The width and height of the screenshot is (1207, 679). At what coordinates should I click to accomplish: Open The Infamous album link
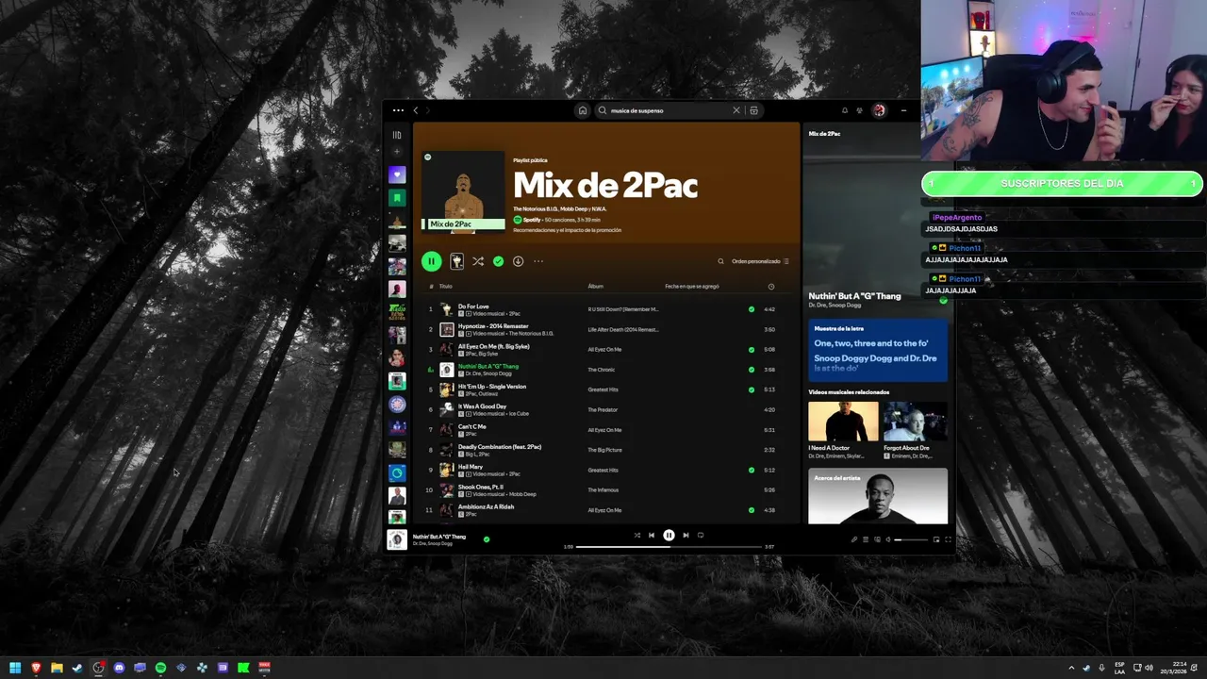coord(603,490)
